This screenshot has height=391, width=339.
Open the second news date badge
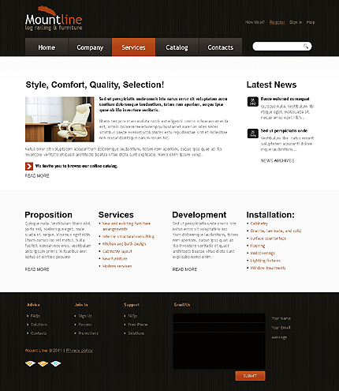click(x=252, y=133)
